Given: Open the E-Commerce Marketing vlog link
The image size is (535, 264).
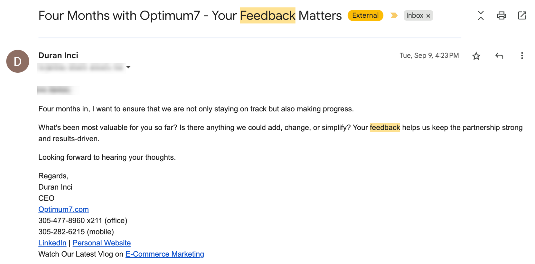Looking at the screenshot, I should pyautogui.click(x=165, y=254).
